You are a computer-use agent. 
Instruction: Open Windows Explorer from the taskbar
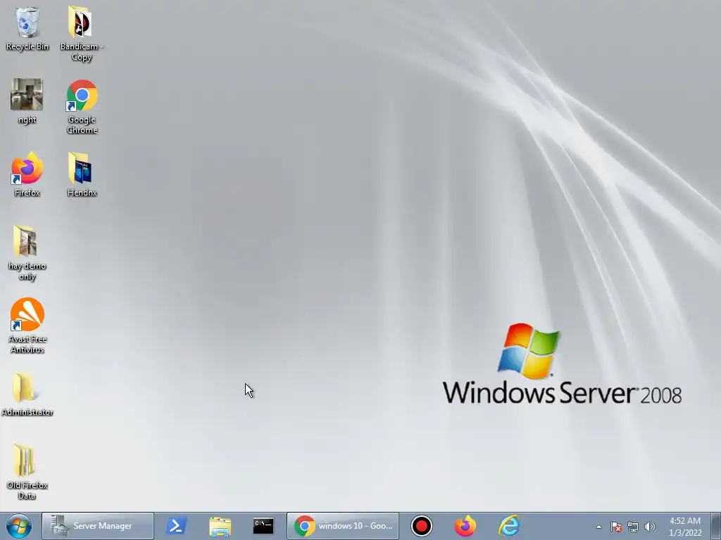220,526
